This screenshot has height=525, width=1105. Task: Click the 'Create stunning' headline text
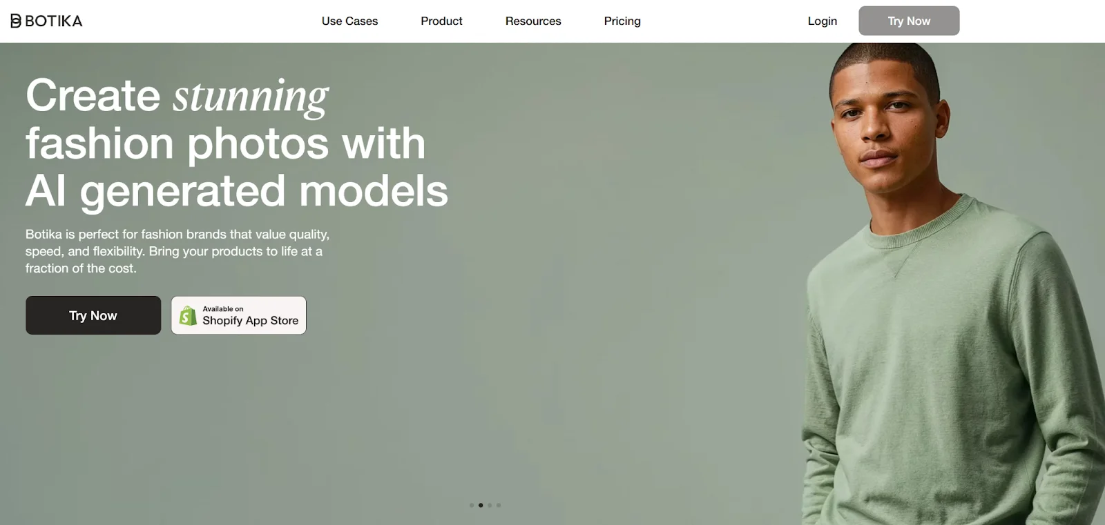click(x=177, y=95)
